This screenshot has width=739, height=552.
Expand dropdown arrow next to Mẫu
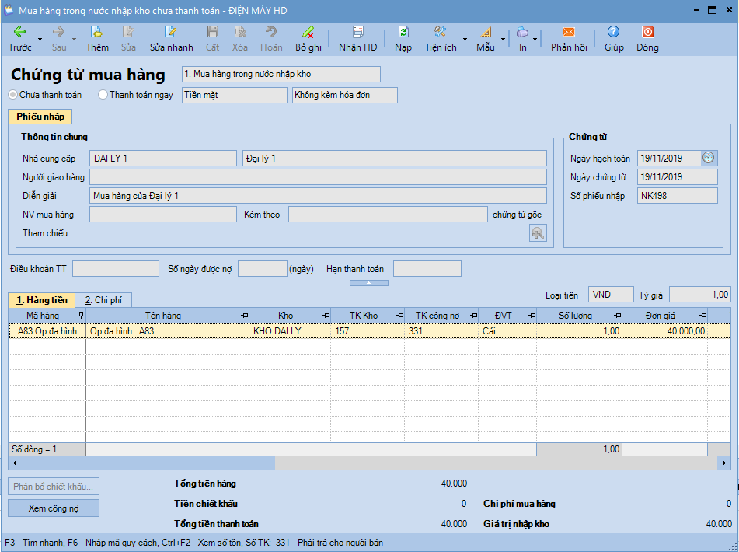503,39
